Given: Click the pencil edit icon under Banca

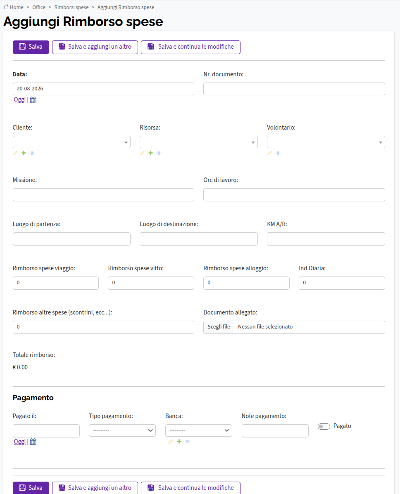Looking at the screenshot, I should tap(171, 442).
